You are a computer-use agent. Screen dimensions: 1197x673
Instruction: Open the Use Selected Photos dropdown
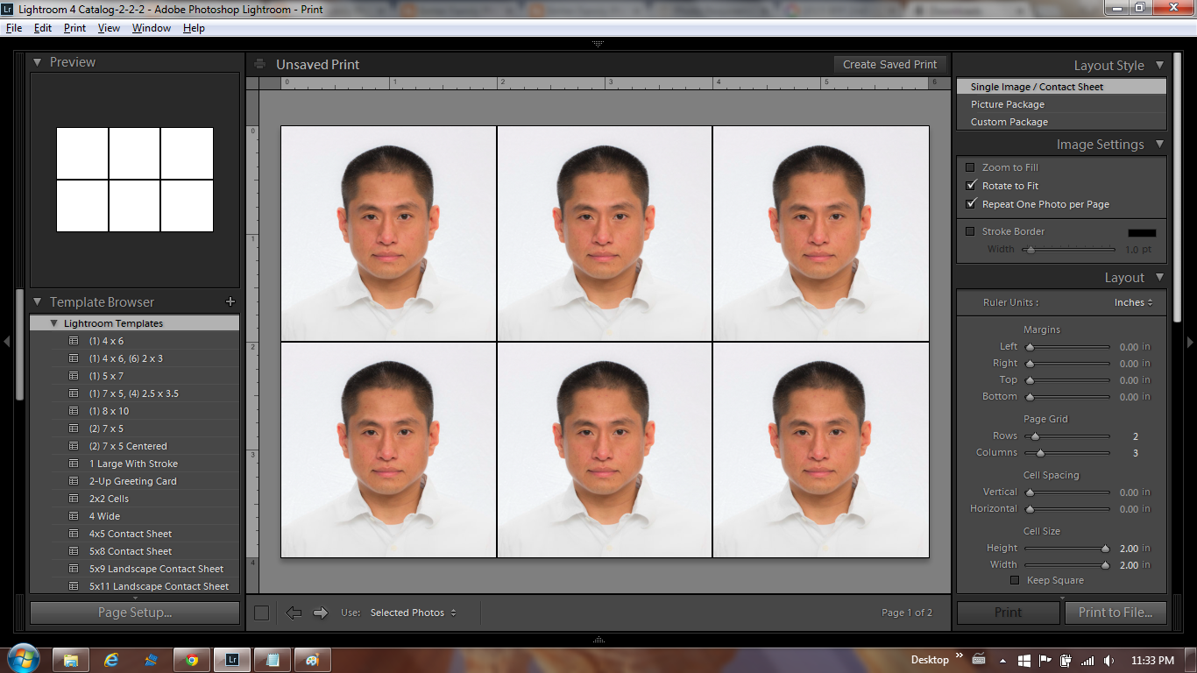point(414,613)
